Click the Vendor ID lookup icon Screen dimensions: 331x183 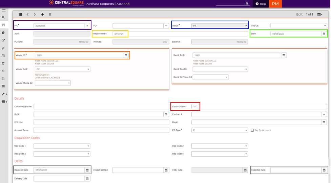click(126, 55)
